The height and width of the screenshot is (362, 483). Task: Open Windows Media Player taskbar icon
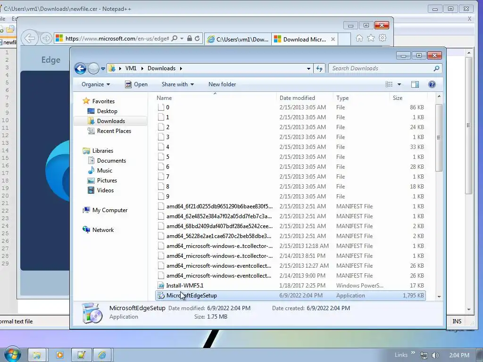[59, 355]
